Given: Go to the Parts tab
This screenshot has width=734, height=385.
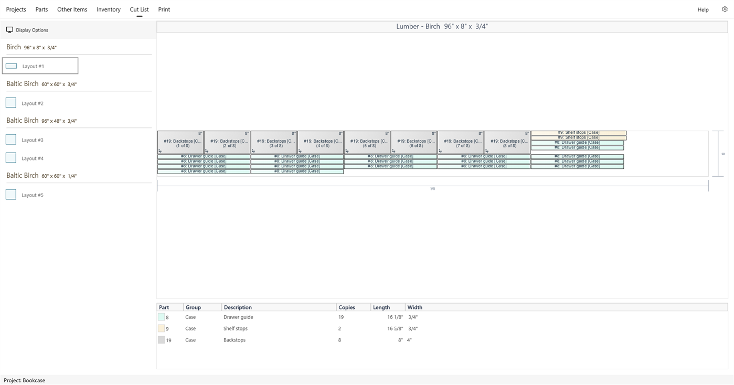Looking at the screenshot, I should point(41,9).
